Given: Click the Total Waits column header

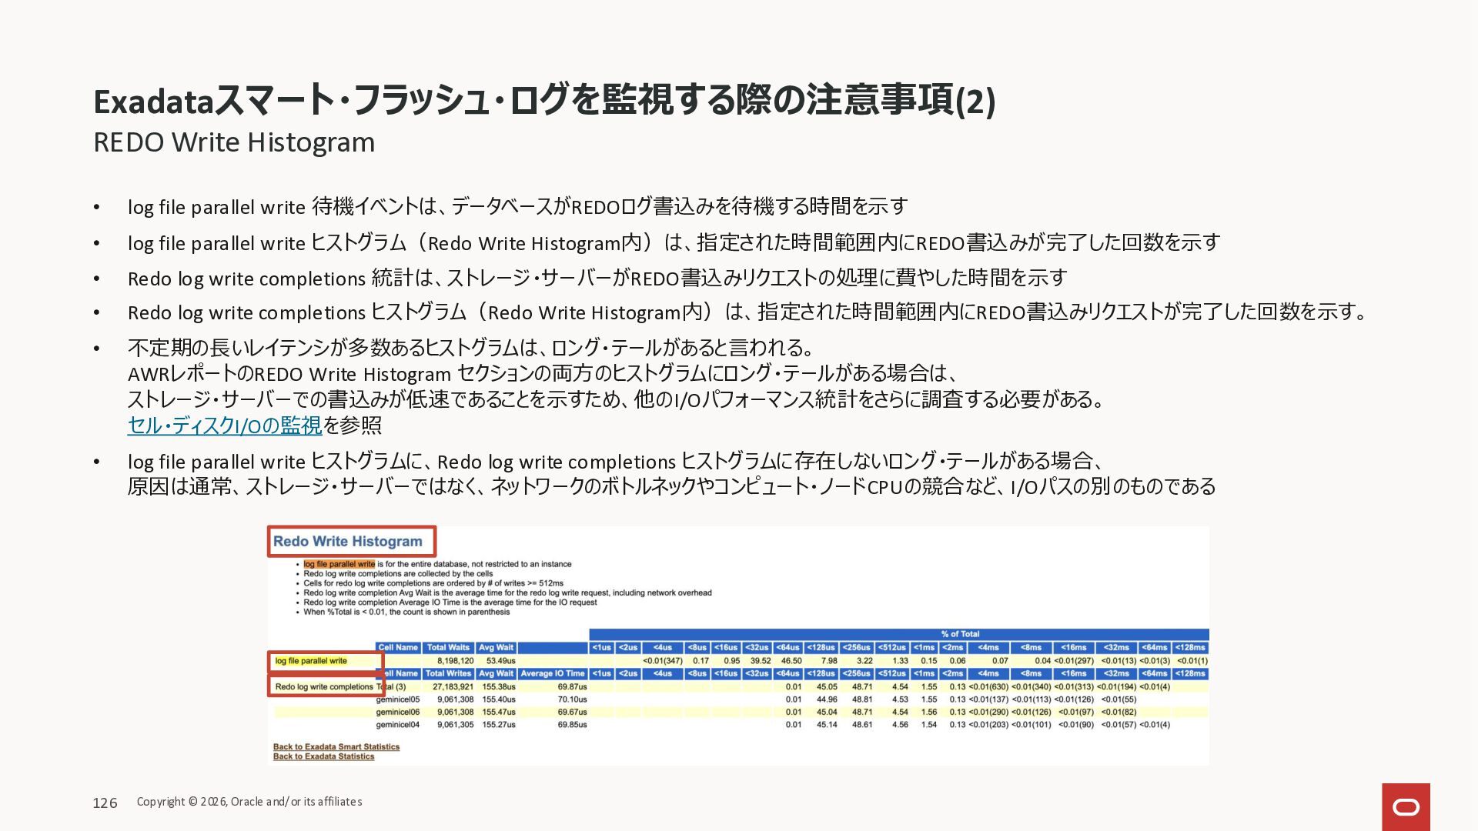Looking at the screenshot, I should click(448, 647).
